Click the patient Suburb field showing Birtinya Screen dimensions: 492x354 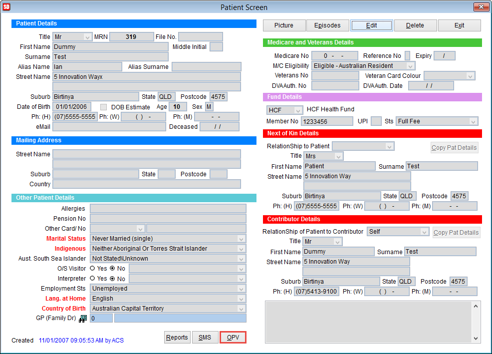96,97
